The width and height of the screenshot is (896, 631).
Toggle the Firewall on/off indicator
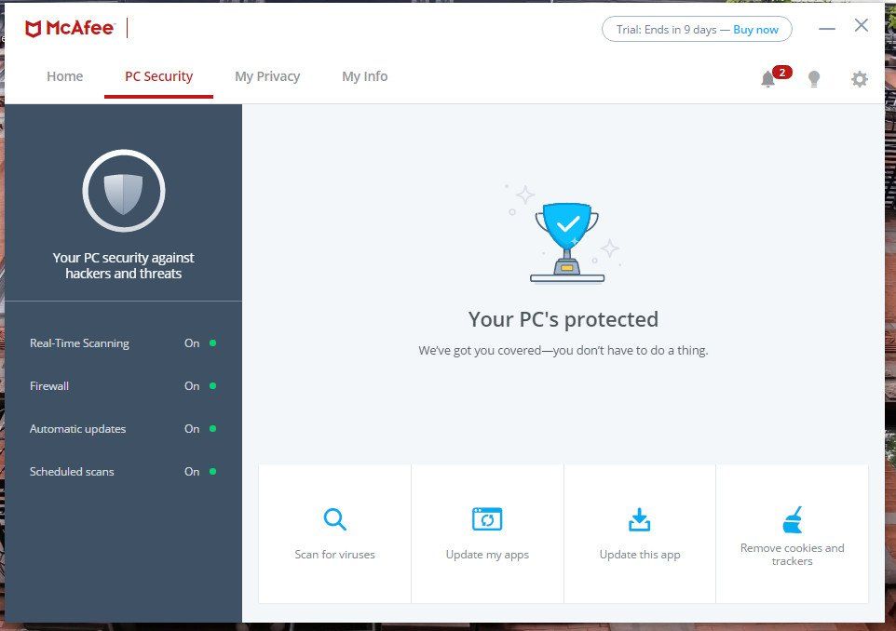[x=212, y=386]
